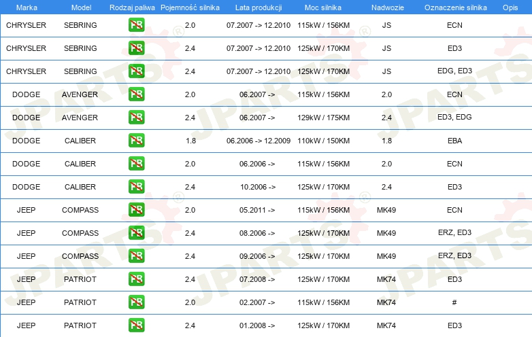The height and width of the screenshot is (337, 532).
Task: Click the '06.2006 -> 12.2009' production years cell
Action: [x=259, y=141]
